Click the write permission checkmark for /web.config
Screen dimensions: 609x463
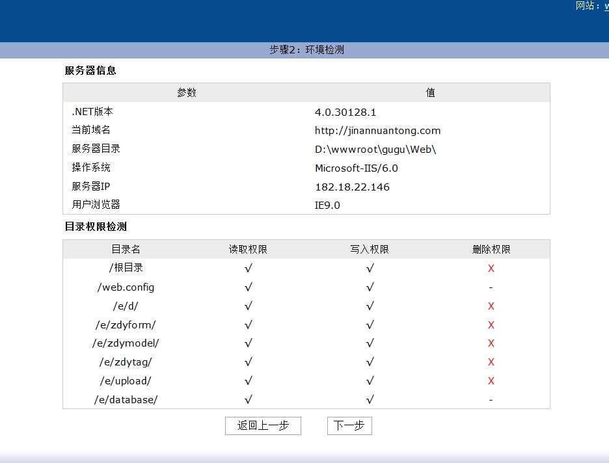[x=370, y=287]
